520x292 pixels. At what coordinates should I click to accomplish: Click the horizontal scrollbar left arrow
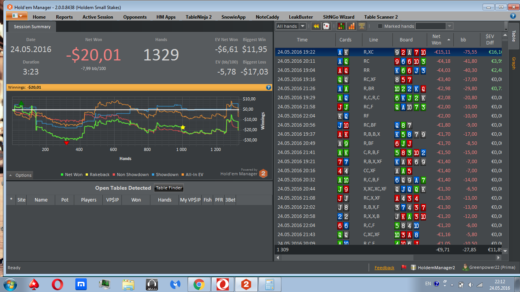coord(277,257)
